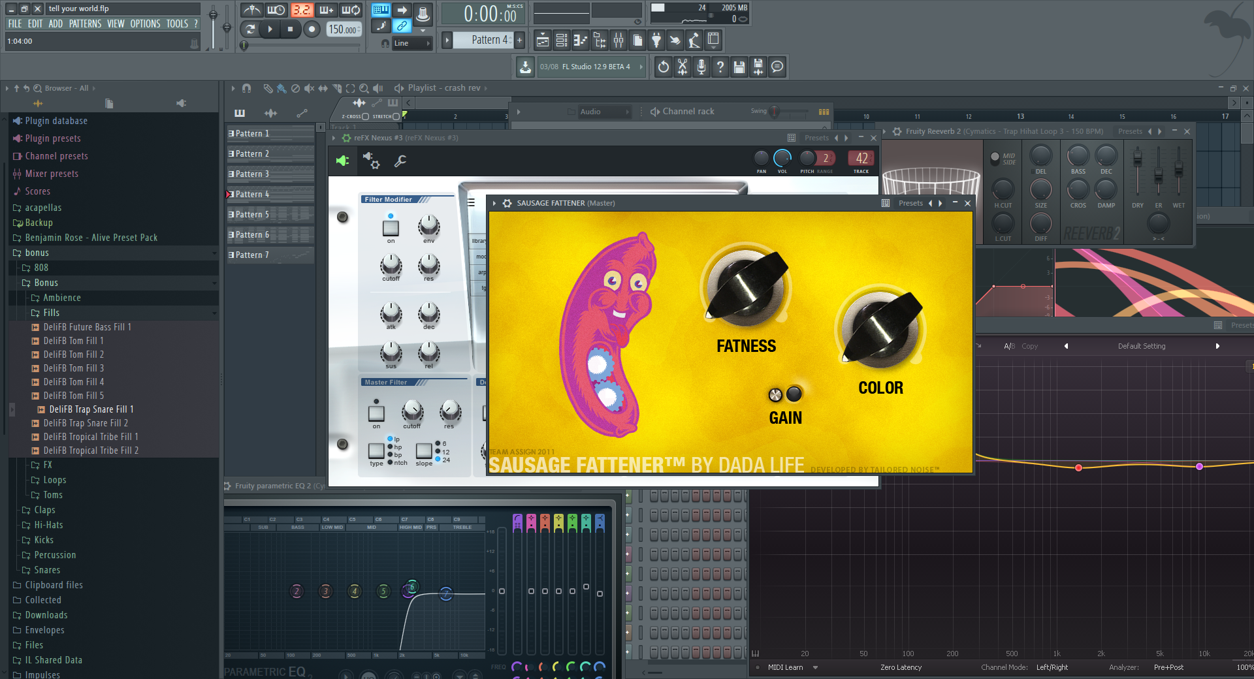Click the add new pattern plus button

click(x=520, y=40)
